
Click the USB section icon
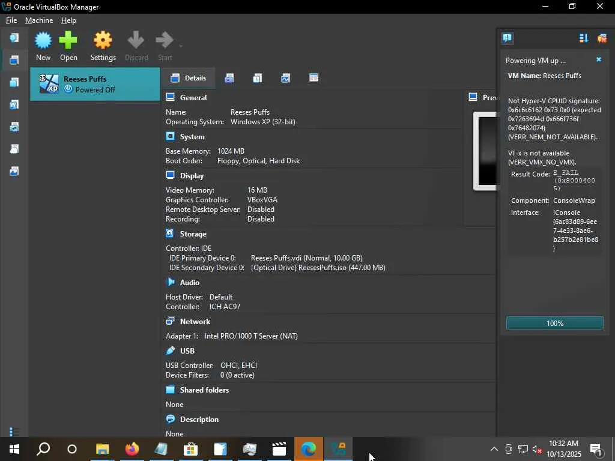click(170, 351)
